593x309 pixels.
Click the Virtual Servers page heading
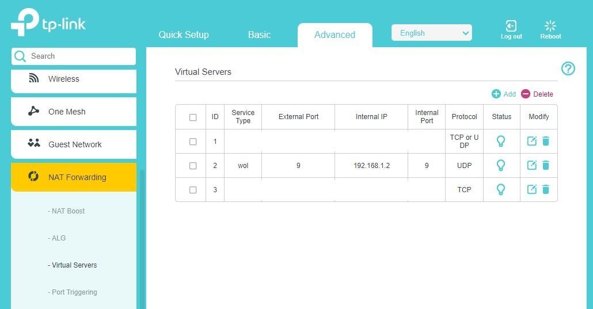[x=203, y=72]
